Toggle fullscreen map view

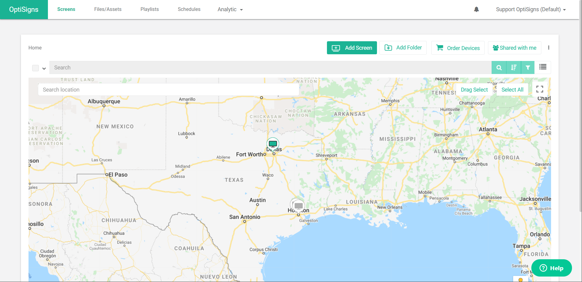[540, 89]
